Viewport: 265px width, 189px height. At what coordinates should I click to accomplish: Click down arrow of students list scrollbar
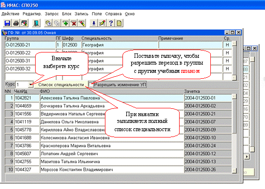[234, 171]
